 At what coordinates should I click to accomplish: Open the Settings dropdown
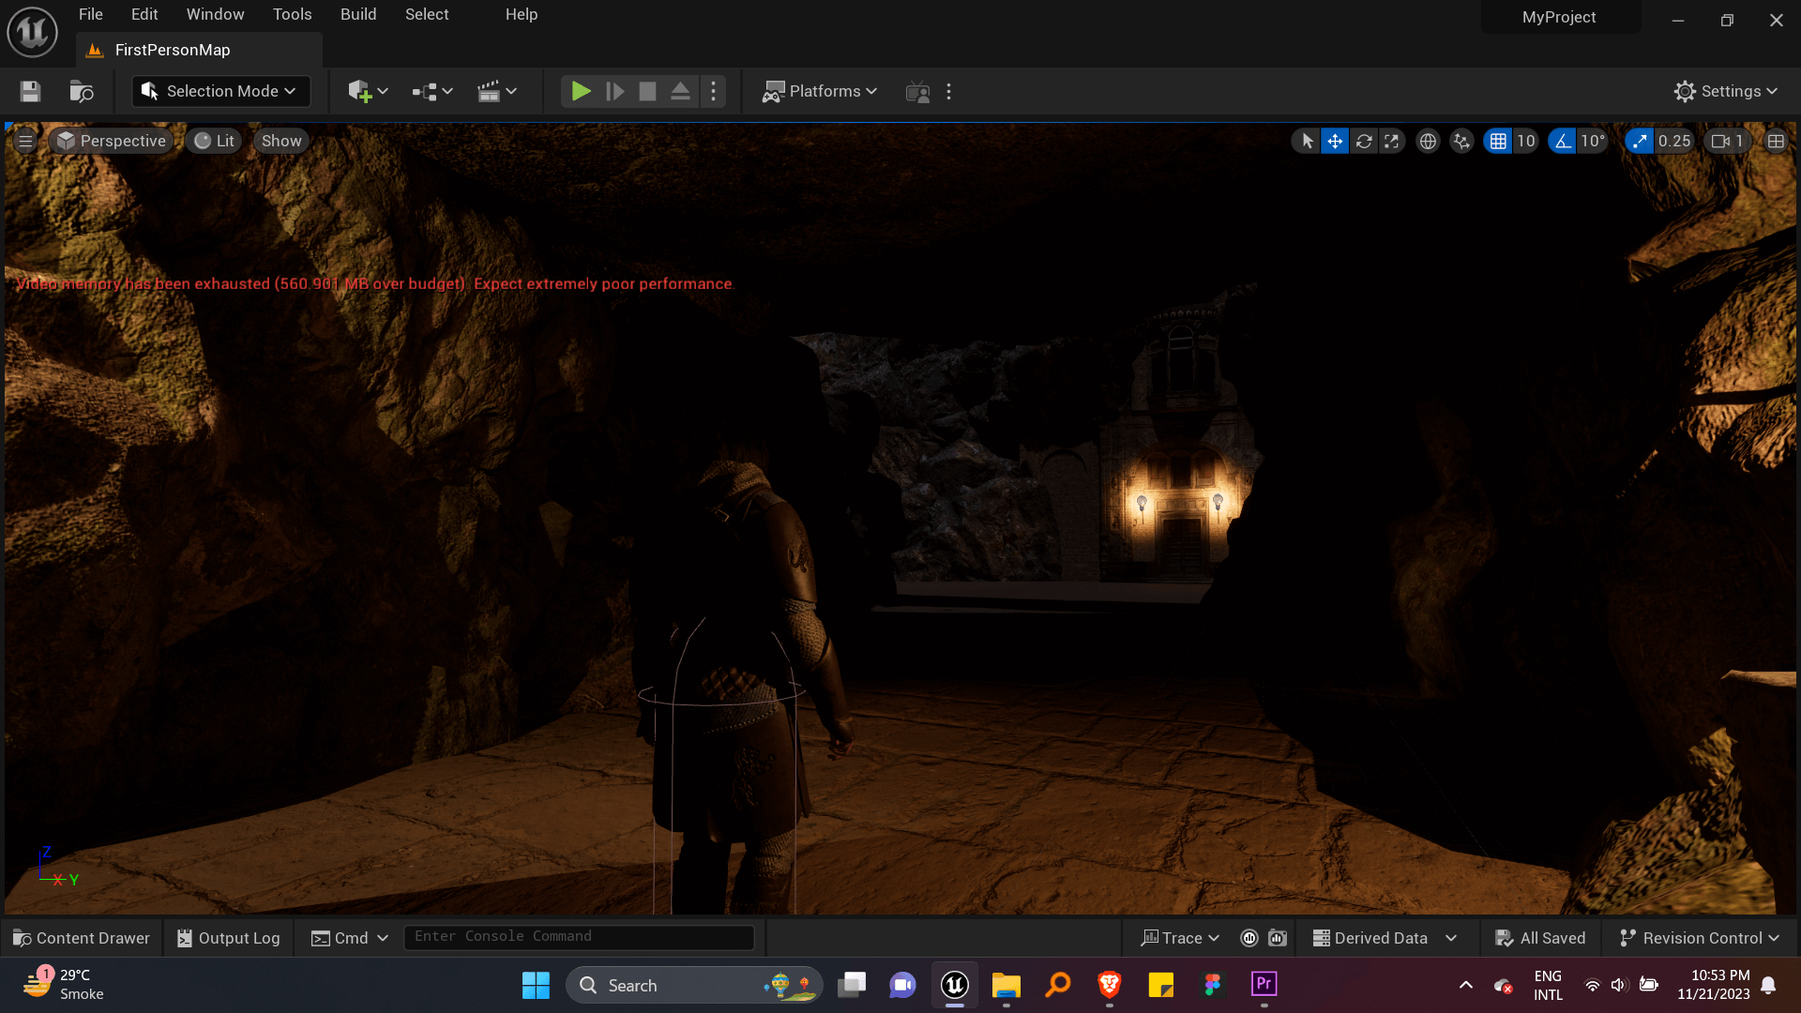[x=1726, y=91]
